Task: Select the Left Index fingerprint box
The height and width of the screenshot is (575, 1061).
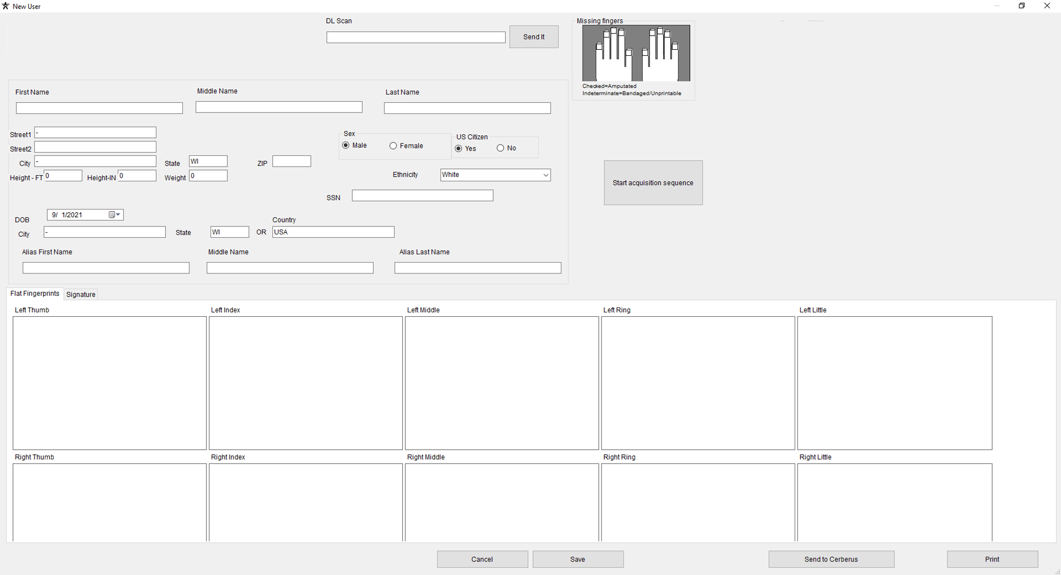Action: click(x=306, y=383)
